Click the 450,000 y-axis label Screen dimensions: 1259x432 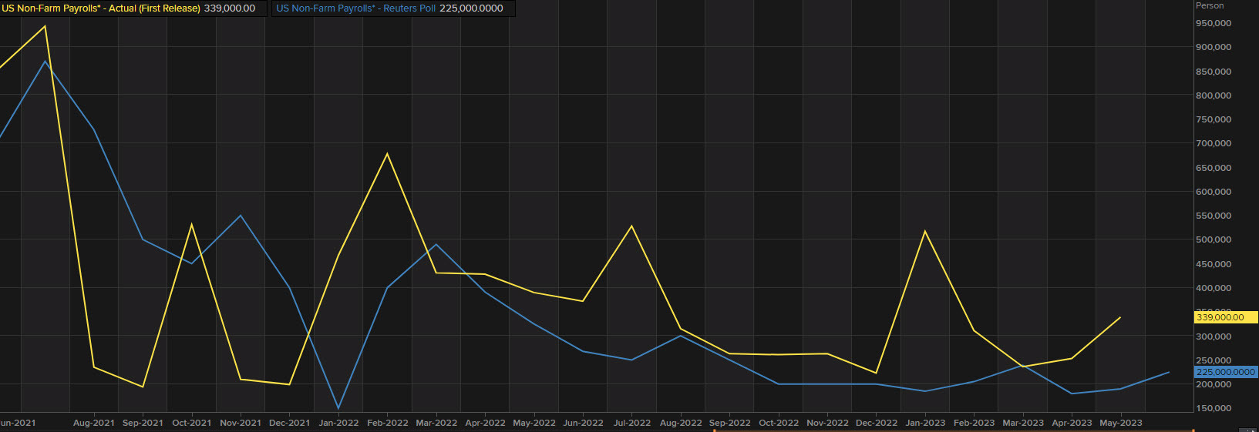pos(1214,264)
